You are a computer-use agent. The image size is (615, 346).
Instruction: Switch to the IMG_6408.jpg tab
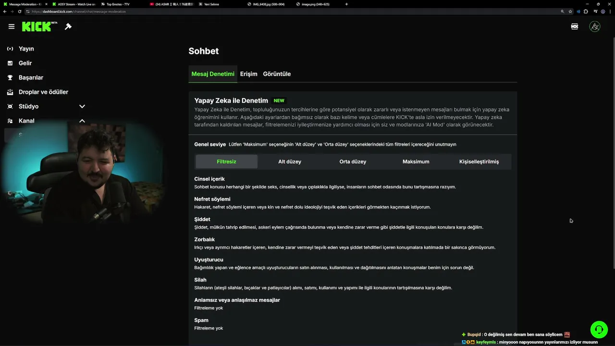point(267,4)
